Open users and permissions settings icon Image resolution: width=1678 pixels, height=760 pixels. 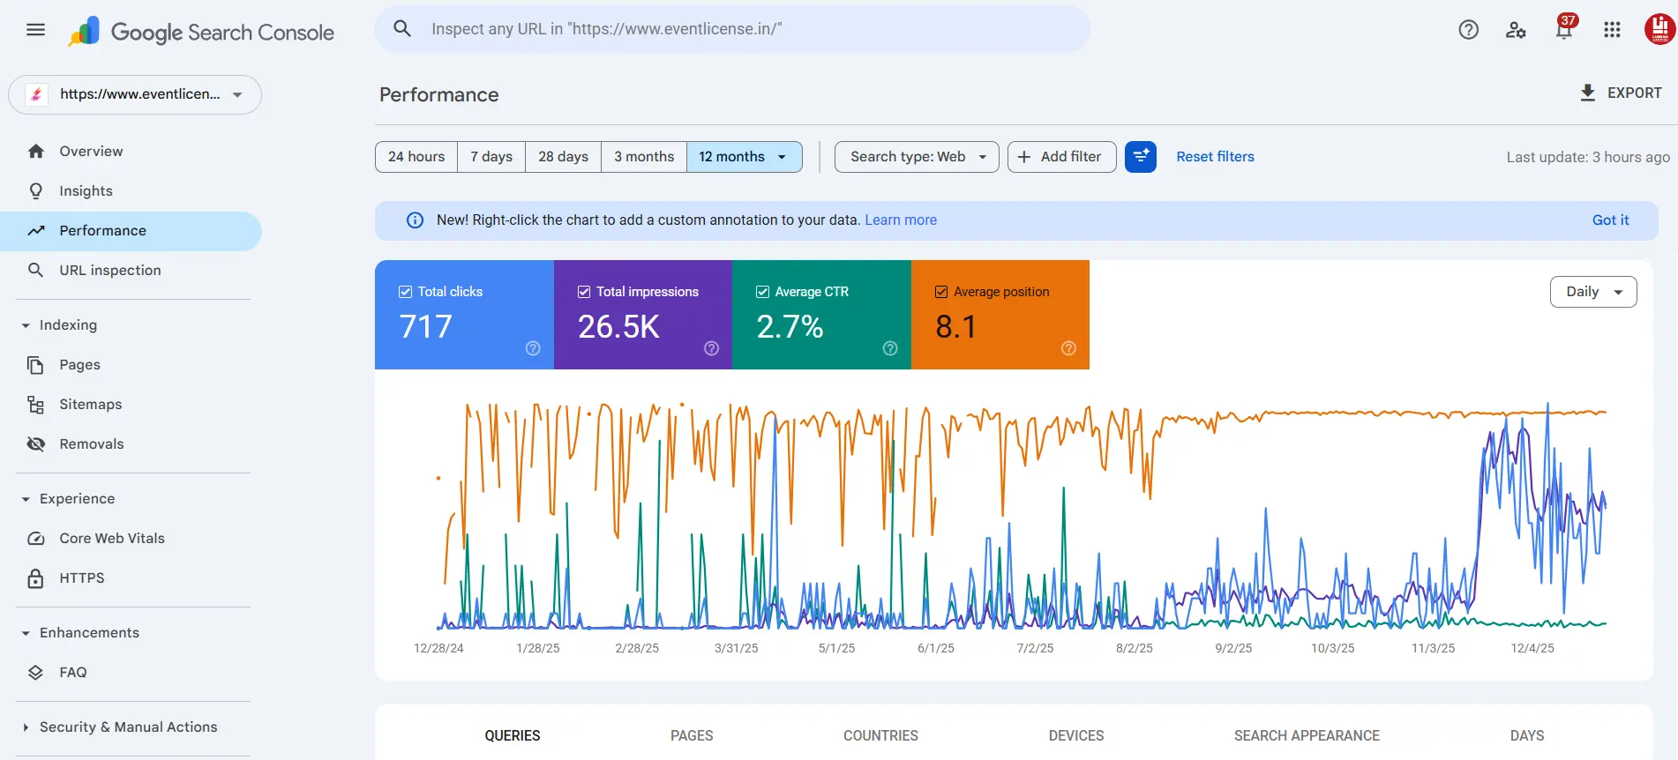(x=1516, y=30)
